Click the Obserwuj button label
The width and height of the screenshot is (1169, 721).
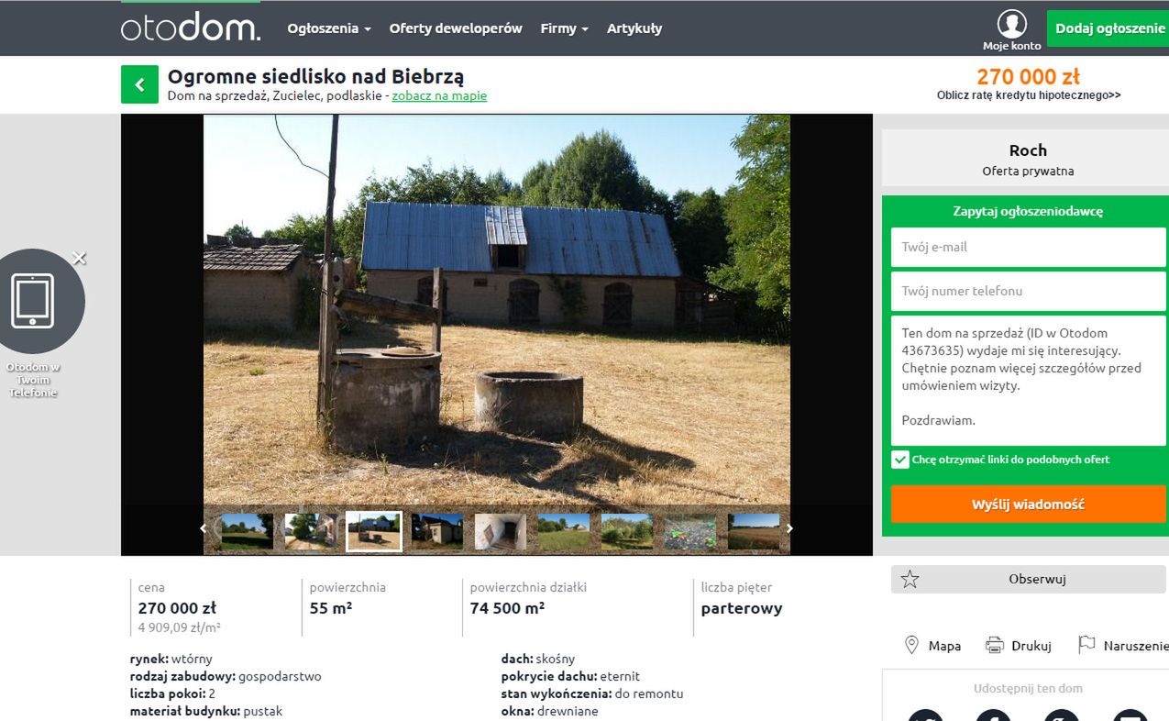tap(1037, 579)
